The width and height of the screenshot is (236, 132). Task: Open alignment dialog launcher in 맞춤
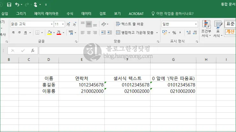tap(158, 42)
